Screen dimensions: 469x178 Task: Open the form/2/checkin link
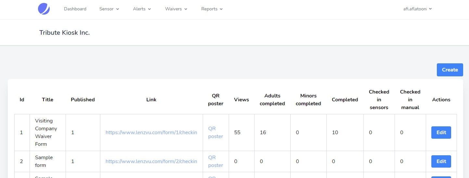(151, 161)
